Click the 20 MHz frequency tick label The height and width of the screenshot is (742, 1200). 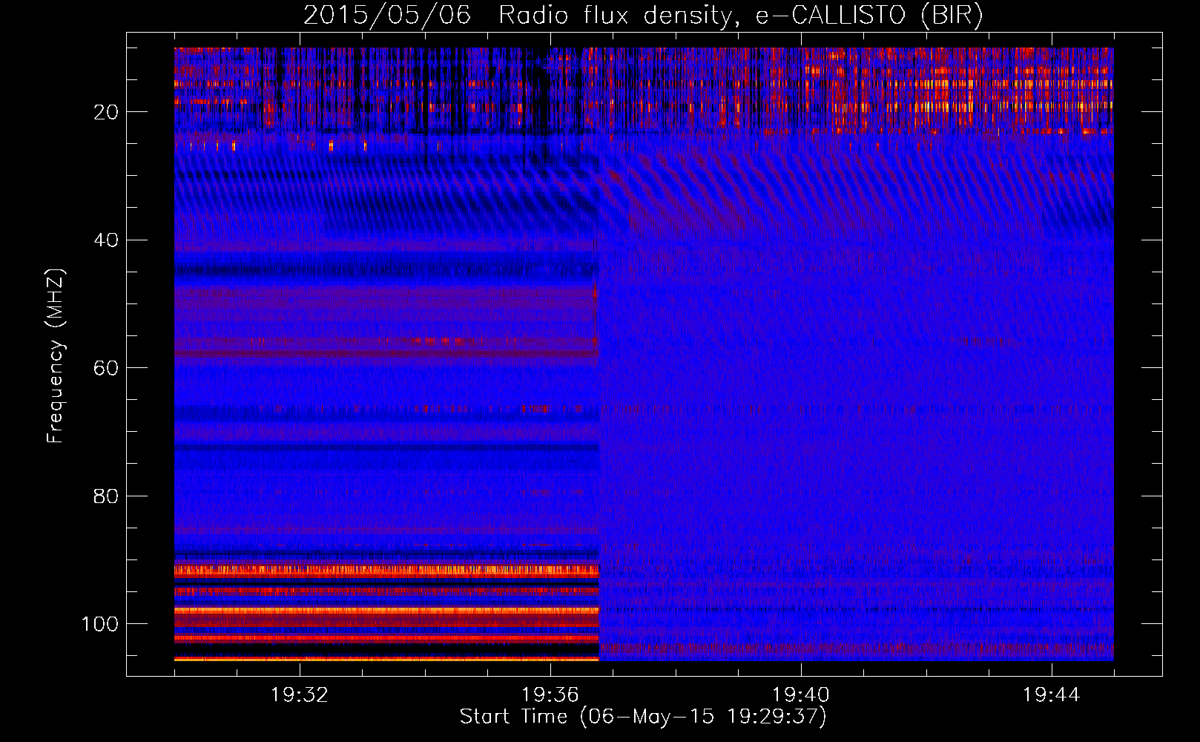click(x=106, y=112)
